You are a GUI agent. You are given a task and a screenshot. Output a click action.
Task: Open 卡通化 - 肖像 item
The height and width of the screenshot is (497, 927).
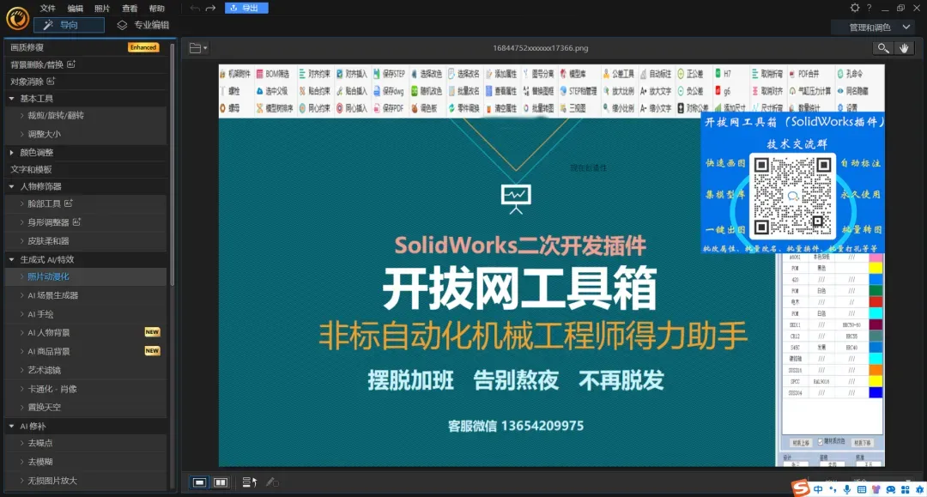(86, 389)
